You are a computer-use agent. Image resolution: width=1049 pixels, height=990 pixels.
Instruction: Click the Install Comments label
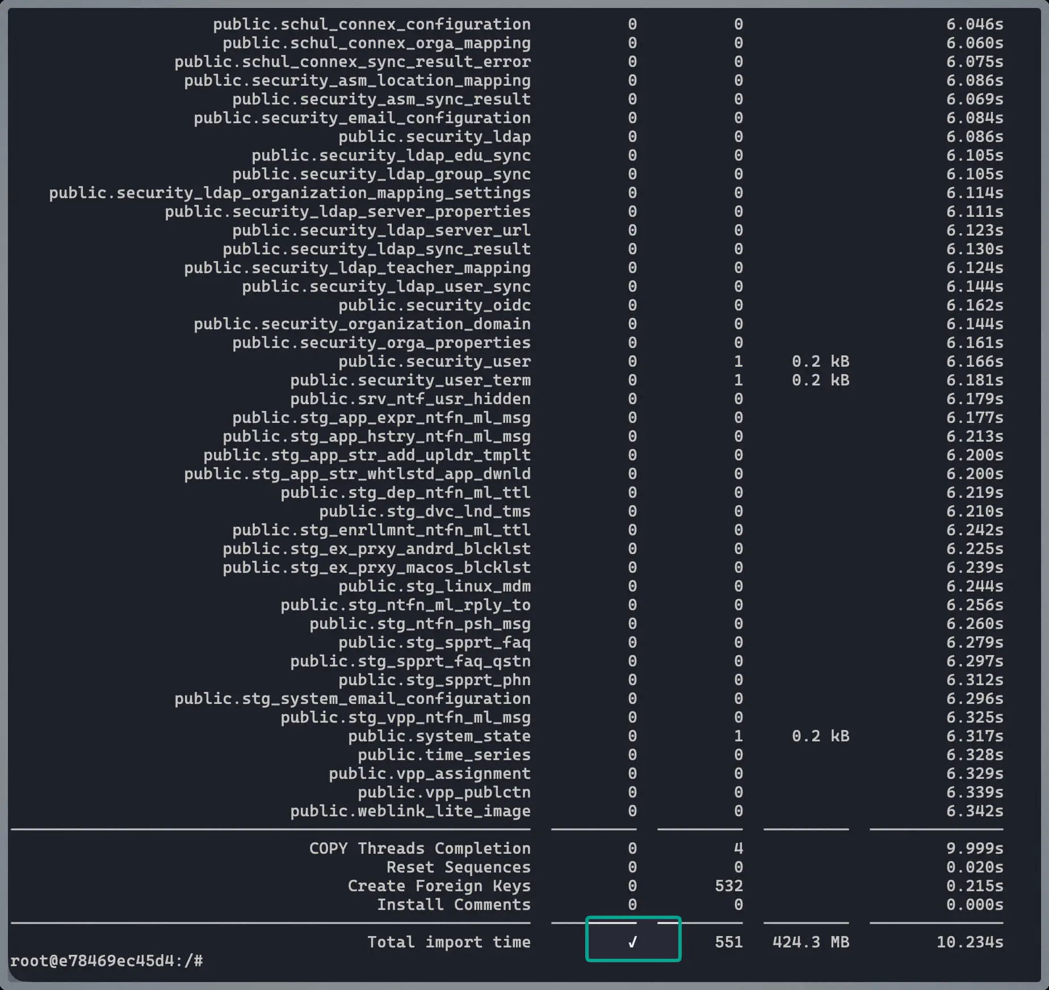tap(454, 904)
